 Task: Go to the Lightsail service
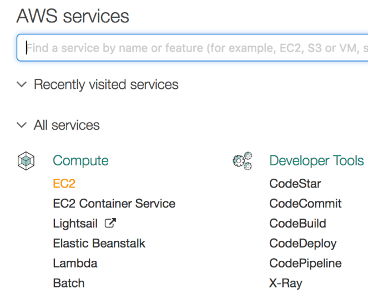click(x=75, y=224)
